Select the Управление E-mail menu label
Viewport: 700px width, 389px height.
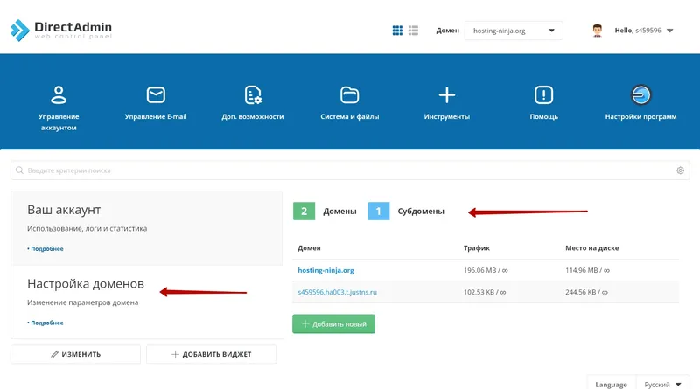pyautogui.click(x=156, y=116)
